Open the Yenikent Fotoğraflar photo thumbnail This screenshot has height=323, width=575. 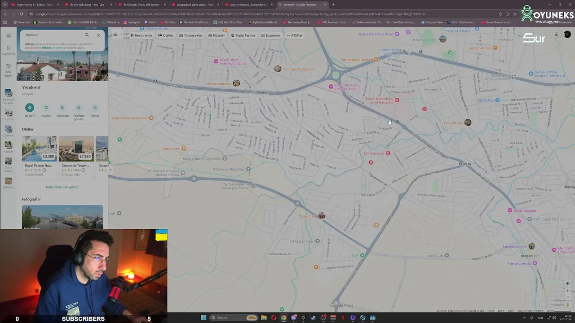coord(62,217)
